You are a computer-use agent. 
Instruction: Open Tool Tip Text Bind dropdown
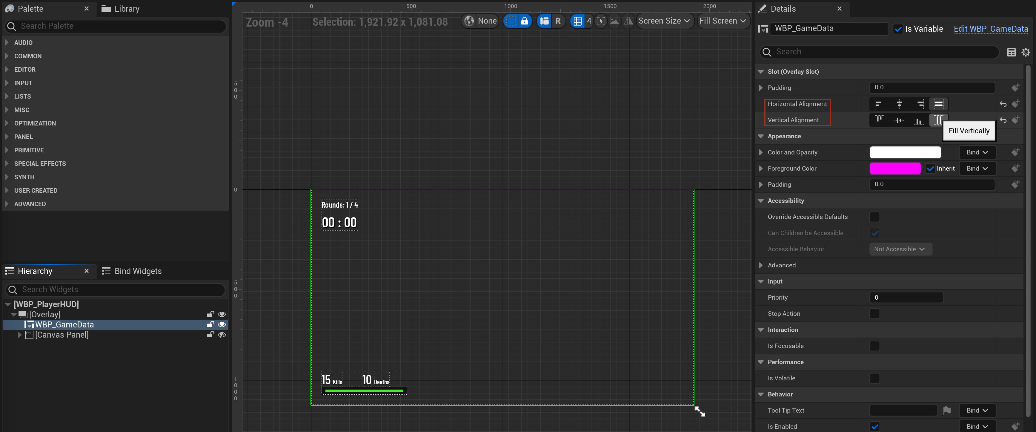tap(977, 410)
